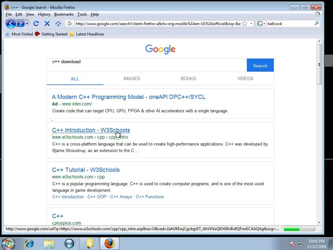Open A Modern C++ Programming Model ad link
Viewport: 333px width, 250px height.
coord(129,97)
